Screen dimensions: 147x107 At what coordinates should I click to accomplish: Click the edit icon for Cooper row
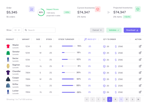pos(140,79)
